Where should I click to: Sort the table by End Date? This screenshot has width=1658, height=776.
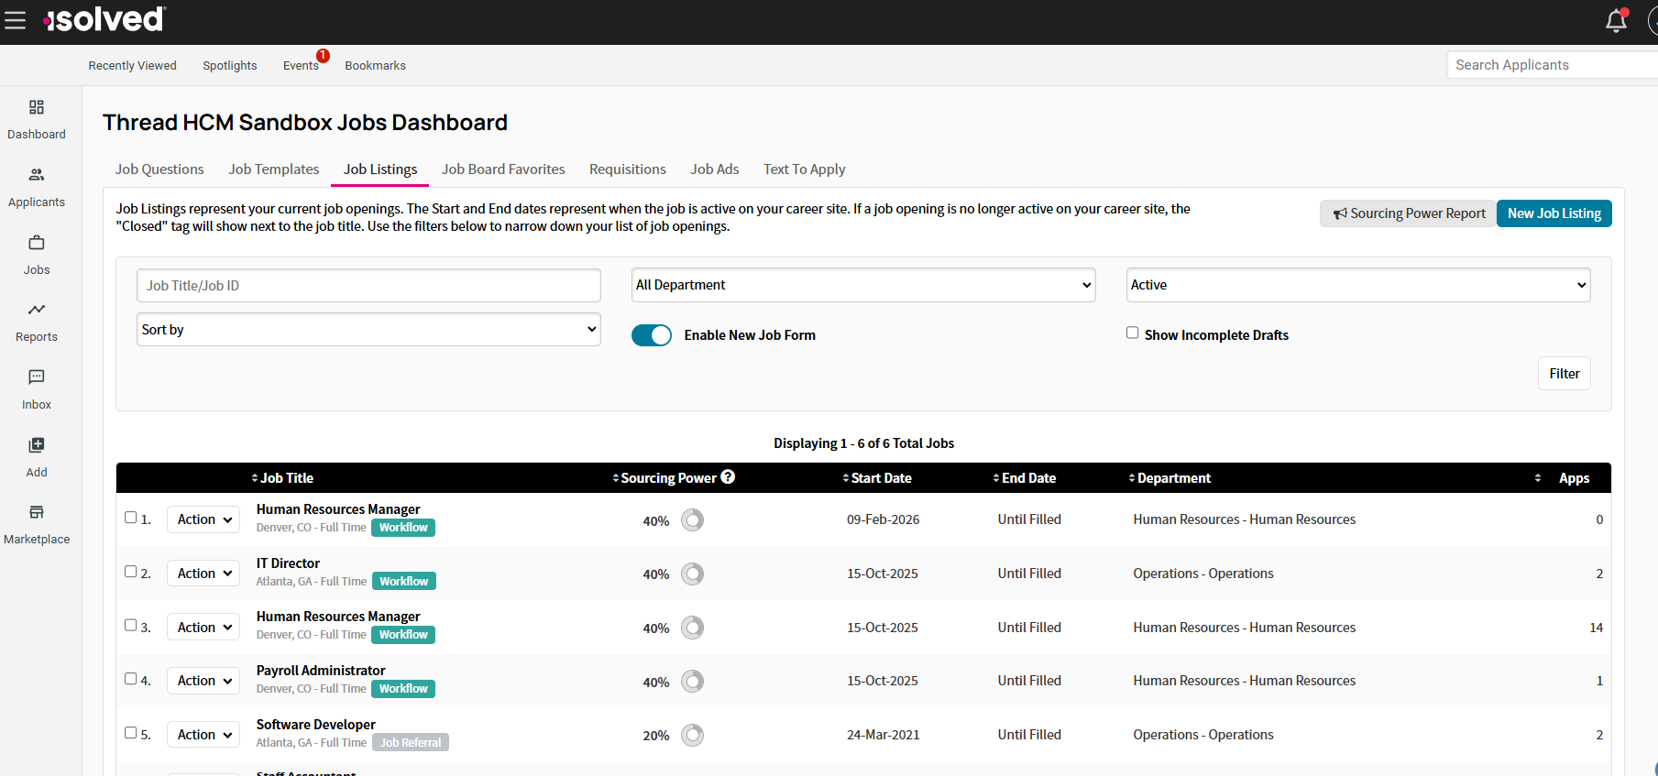click(1024, 478)
